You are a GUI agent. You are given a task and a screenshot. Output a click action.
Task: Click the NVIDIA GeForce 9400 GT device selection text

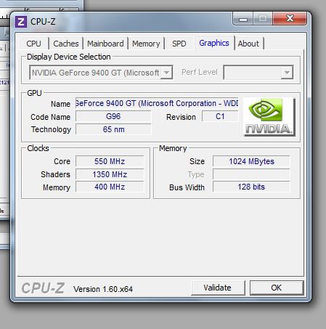pyautogui.click(x=96, y=73)
